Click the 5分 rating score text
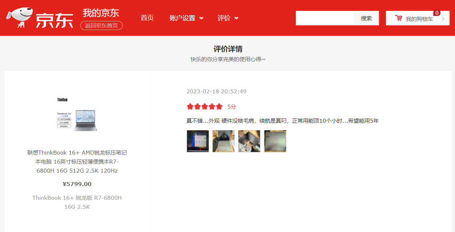This screenshot has height=232, width=455. (x=231, y=107)
